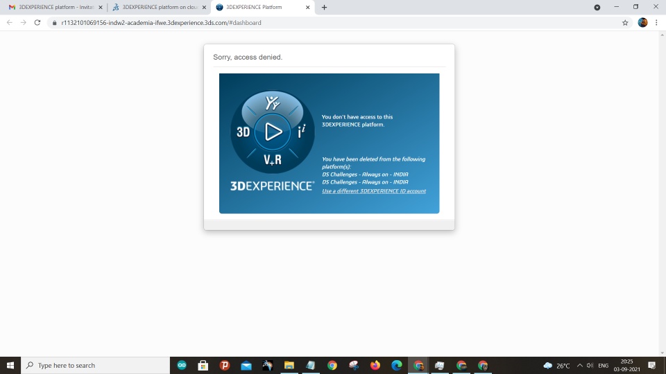Screen dimensions: 666x374
Task: Open the weather widget showing 26°C
Action: tap(556, 366)
